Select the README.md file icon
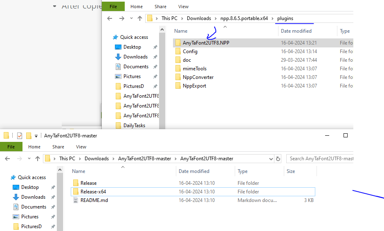The image size is (384, 231). 76,200
